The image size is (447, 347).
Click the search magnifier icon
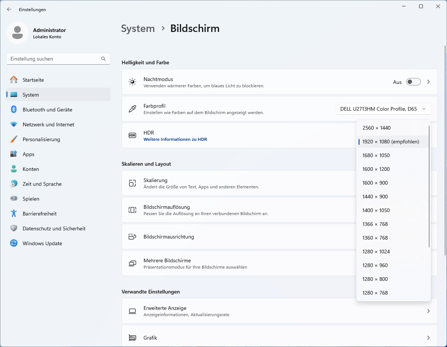[103, 59]
